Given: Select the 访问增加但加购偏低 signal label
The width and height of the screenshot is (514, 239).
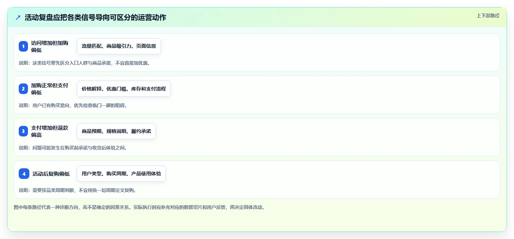Looking at the screenshot, I should [x=50, y=46].
